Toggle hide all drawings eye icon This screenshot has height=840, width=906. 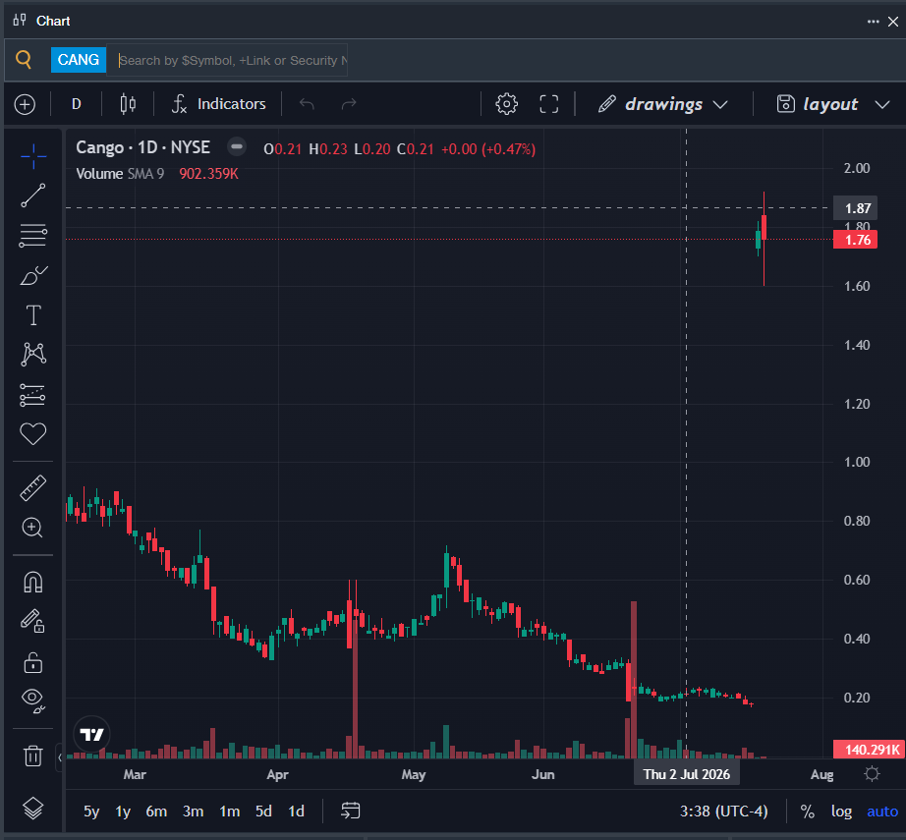tap(33, 700)
